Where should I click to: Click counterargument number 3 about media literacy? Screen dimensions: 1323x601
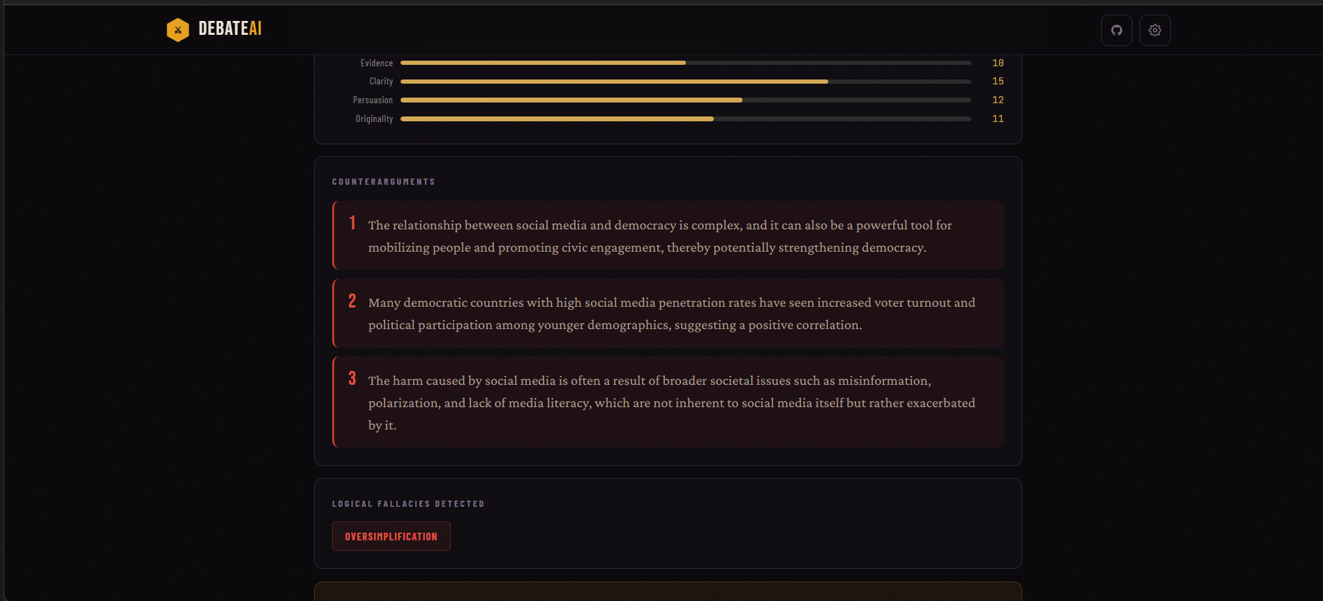(668, 402)
